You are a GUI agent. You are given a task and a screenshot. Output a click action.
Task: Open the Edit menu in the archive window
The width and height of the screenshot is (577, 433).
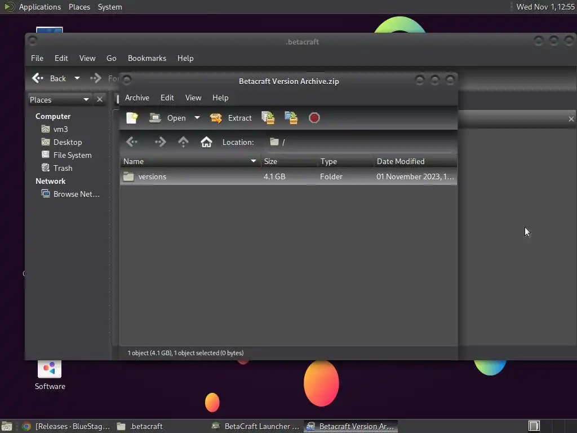click(167, 98)
